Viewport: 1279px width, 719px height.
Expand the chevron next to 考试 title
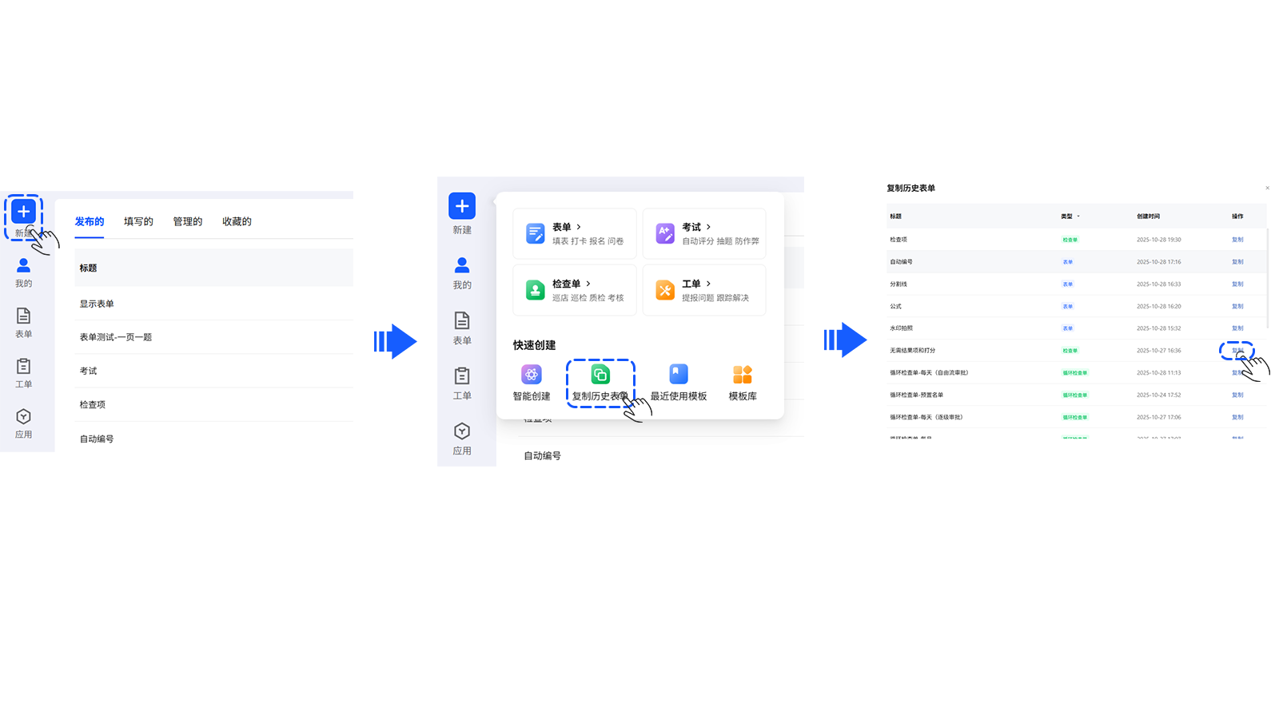pos(708,227)
